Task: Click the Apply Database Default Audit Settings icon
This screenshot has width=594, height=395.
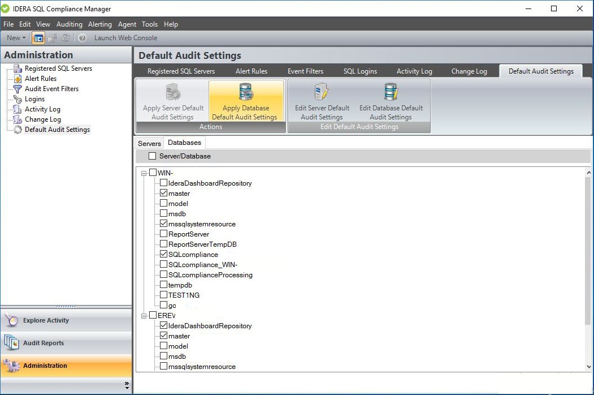Action: pos(246,92)
